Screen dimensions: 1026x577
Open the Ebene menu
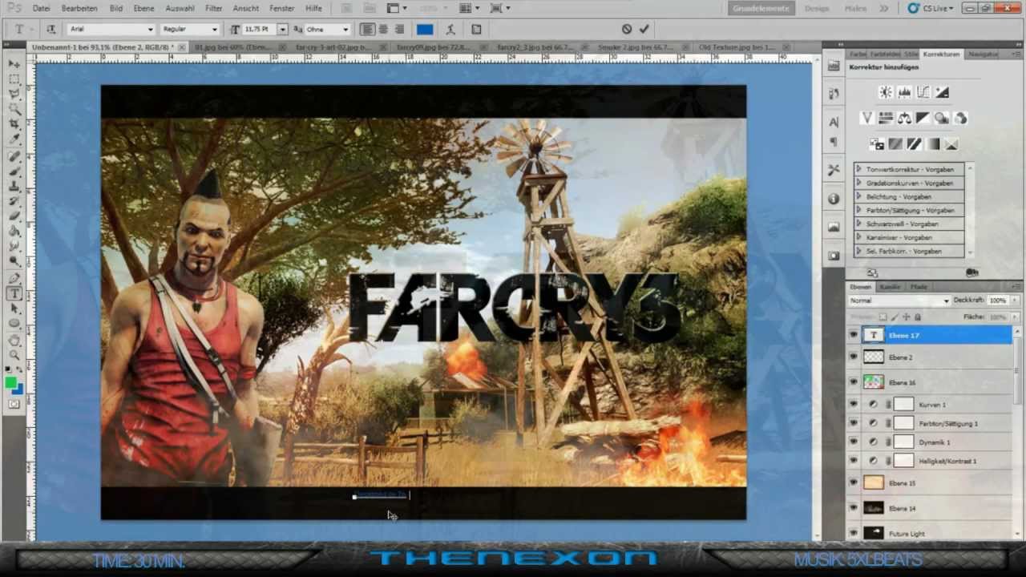coord(143,8)
